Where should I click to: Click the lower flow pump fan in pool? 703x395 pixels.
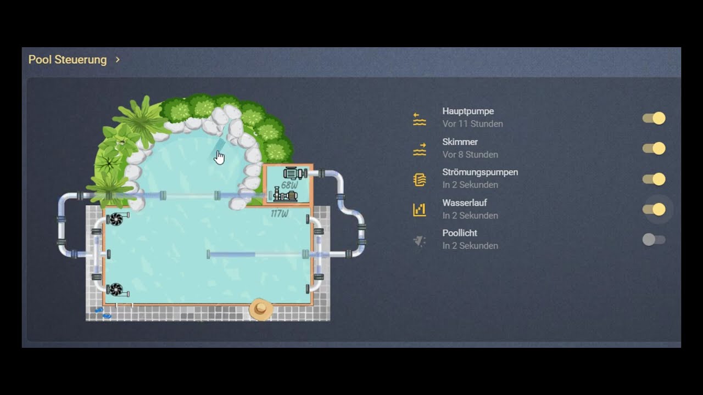coord(115,289)
